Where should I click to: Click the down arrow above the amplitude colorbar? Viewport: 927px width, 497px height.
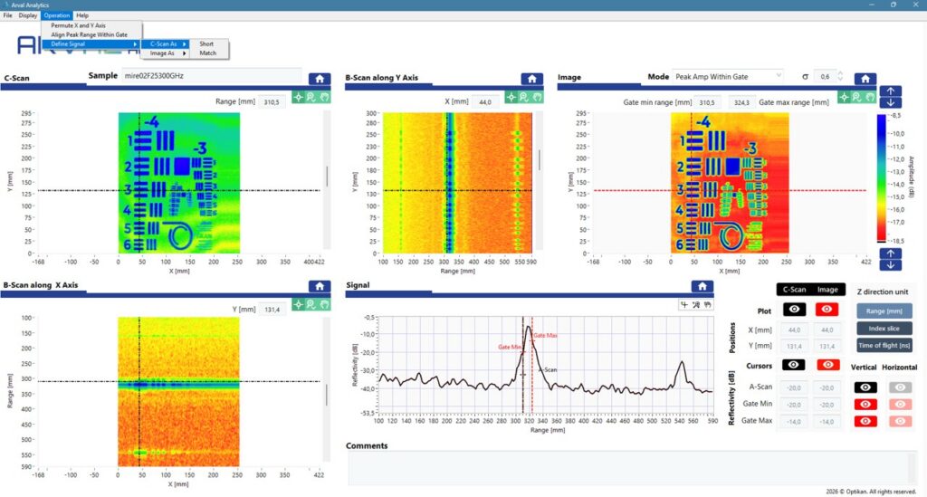point(891,103)
